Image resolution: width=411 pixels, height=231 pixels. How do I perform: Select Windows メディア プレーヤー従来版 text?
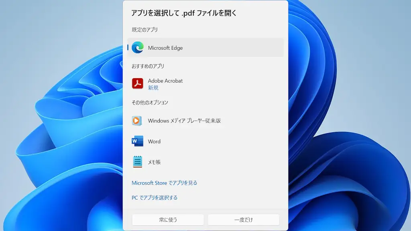[184, 121]
